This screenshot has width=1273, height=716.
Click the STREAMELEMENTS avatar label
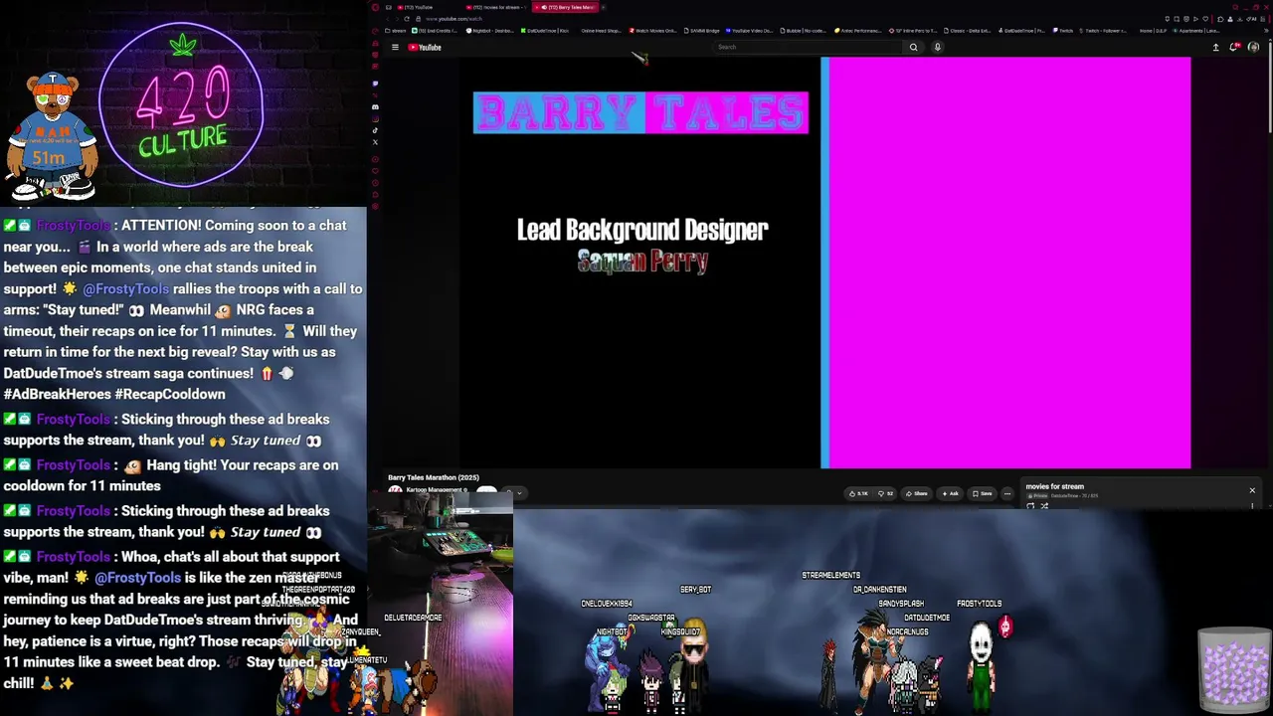click(x=831, y=575)
